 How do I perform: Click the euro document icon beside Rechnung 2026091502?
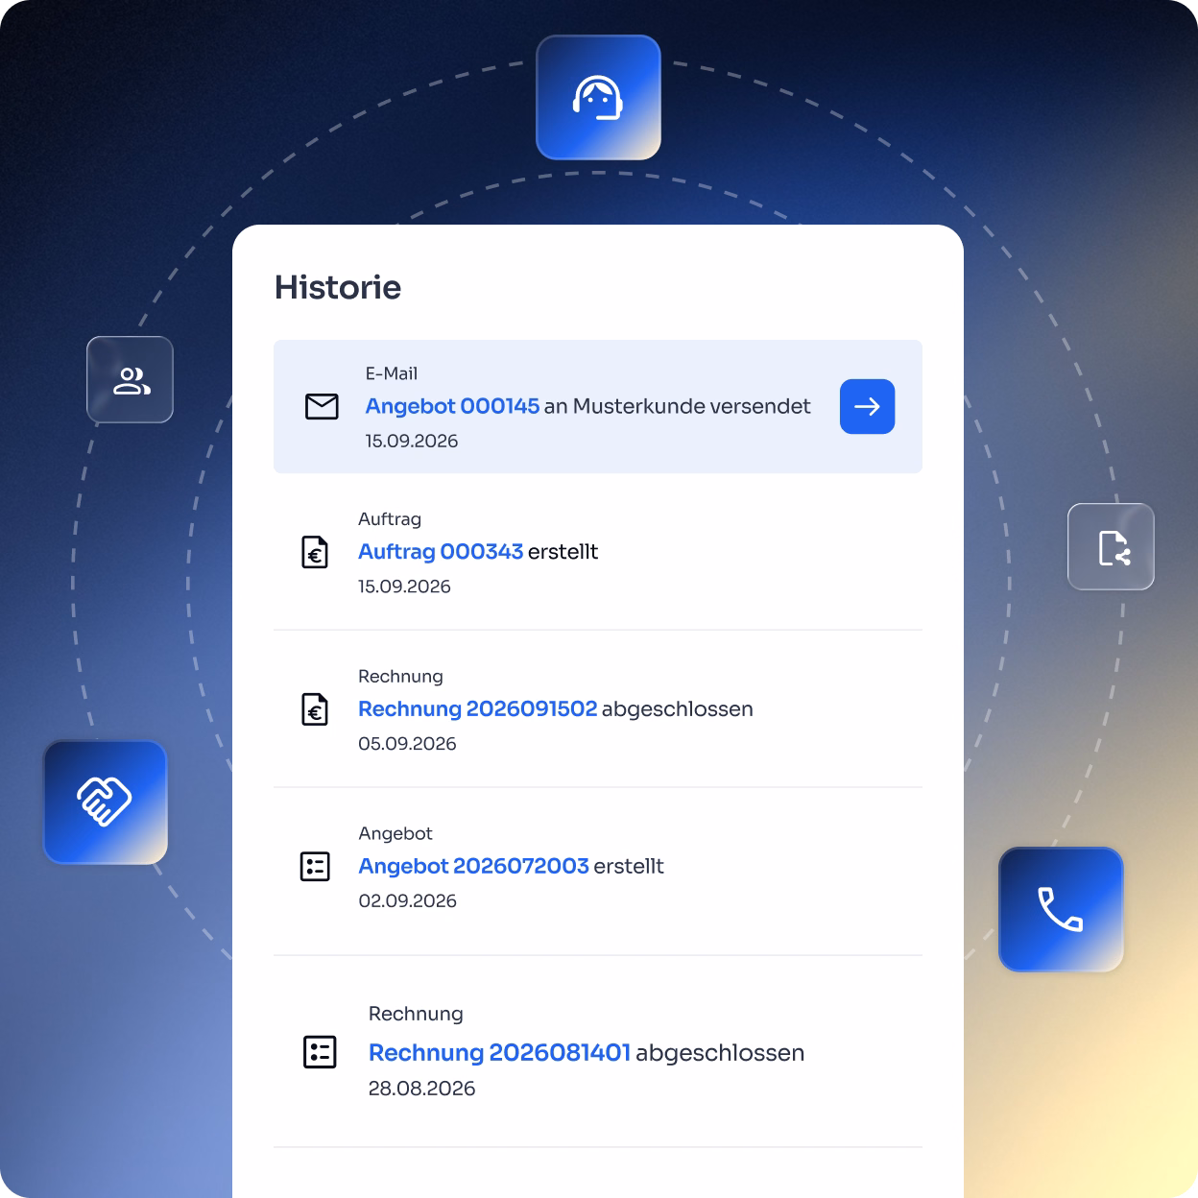[x=315, y=709]
